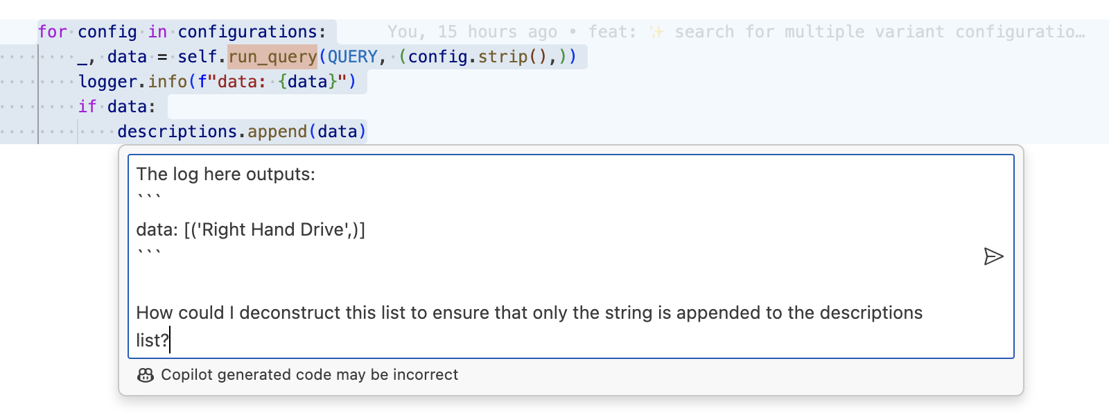Click the 'info' method call on logger
Screen dimensions: 1109x420
click(168, 82)
